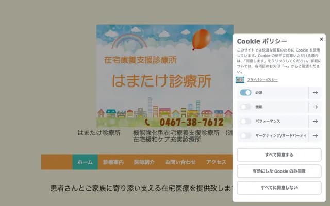Click the すべて同意する button
The width and height of the screenshot is (330, 206).
279,154
